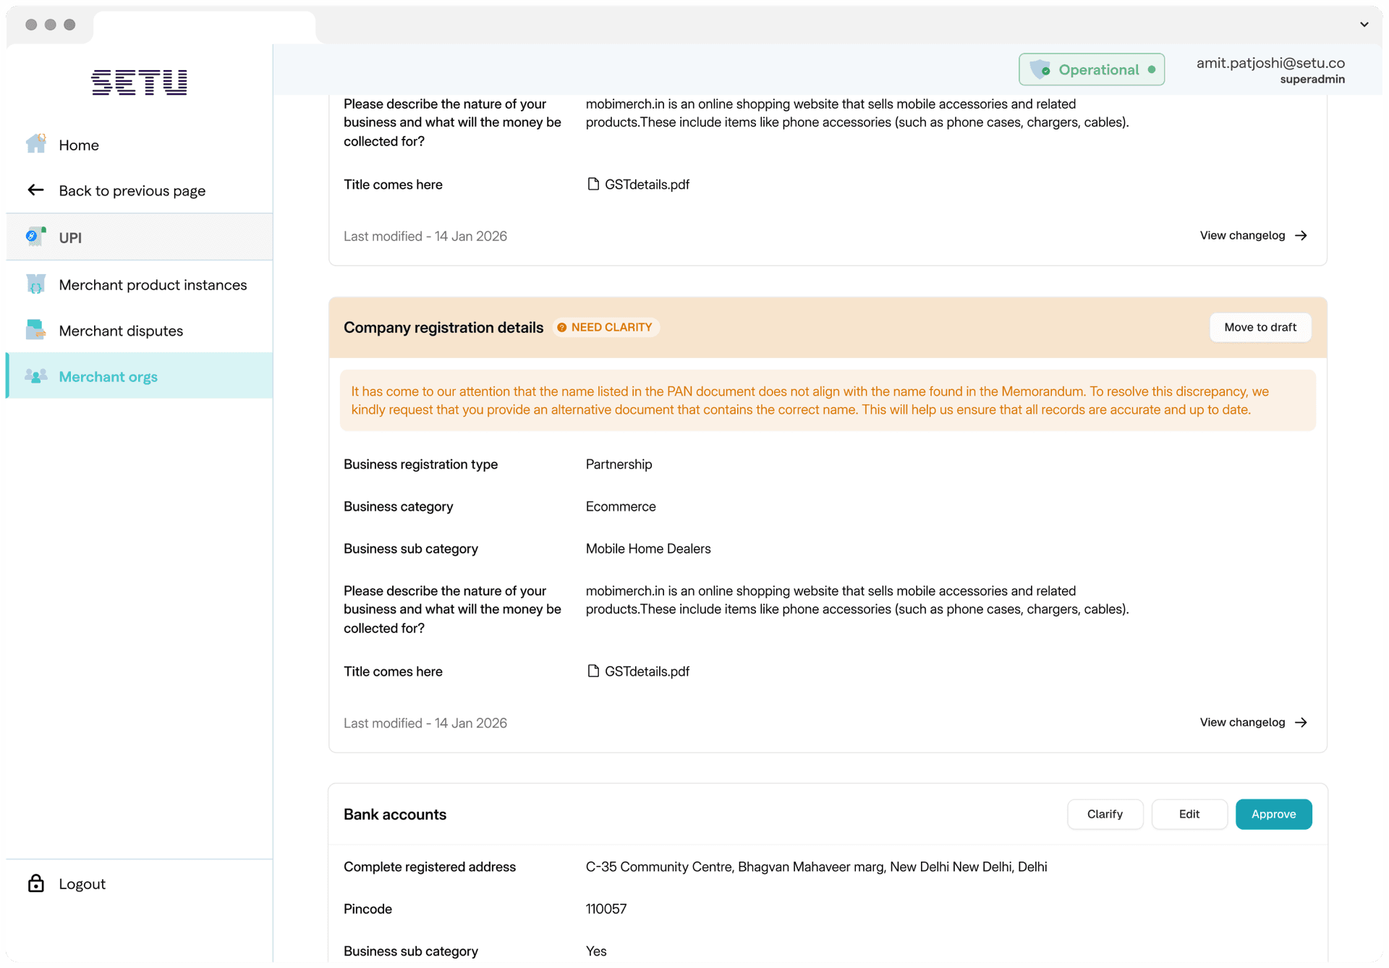The height and width of the screenshot is (968, 1389).
Task: Click the Move to draft button
Action: 1260,327
